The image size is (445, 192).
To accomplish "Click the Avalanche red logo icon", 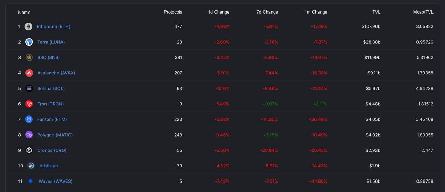I will pos(29,73).
